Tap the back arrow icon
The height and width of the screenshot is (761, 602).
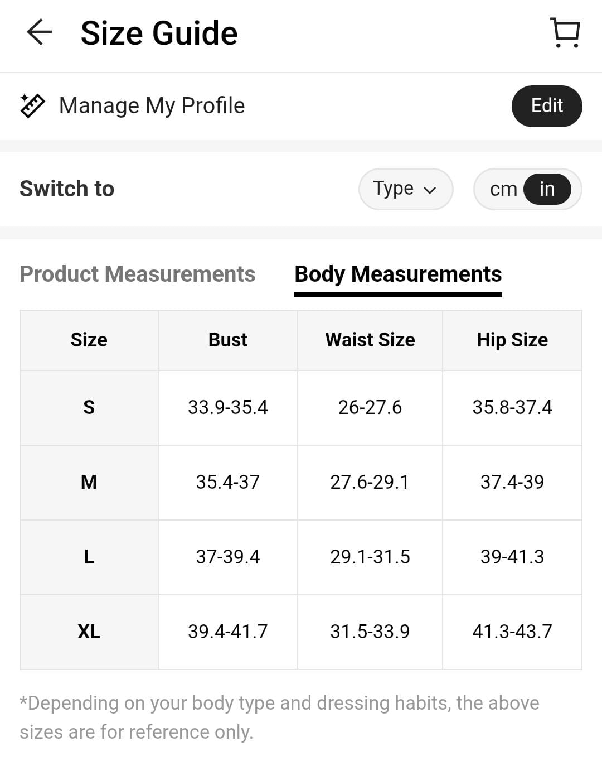(39, 32)
